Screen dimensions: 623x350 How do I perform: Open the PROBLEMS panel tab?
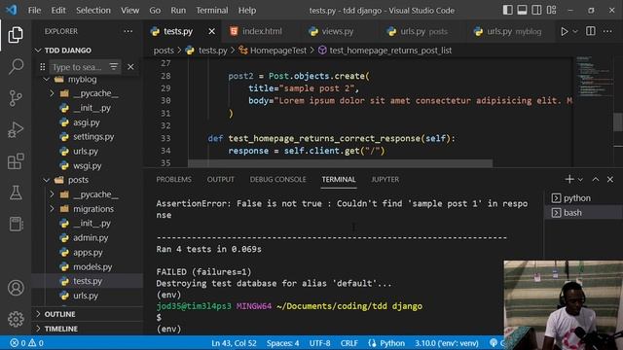click(173, 179)
